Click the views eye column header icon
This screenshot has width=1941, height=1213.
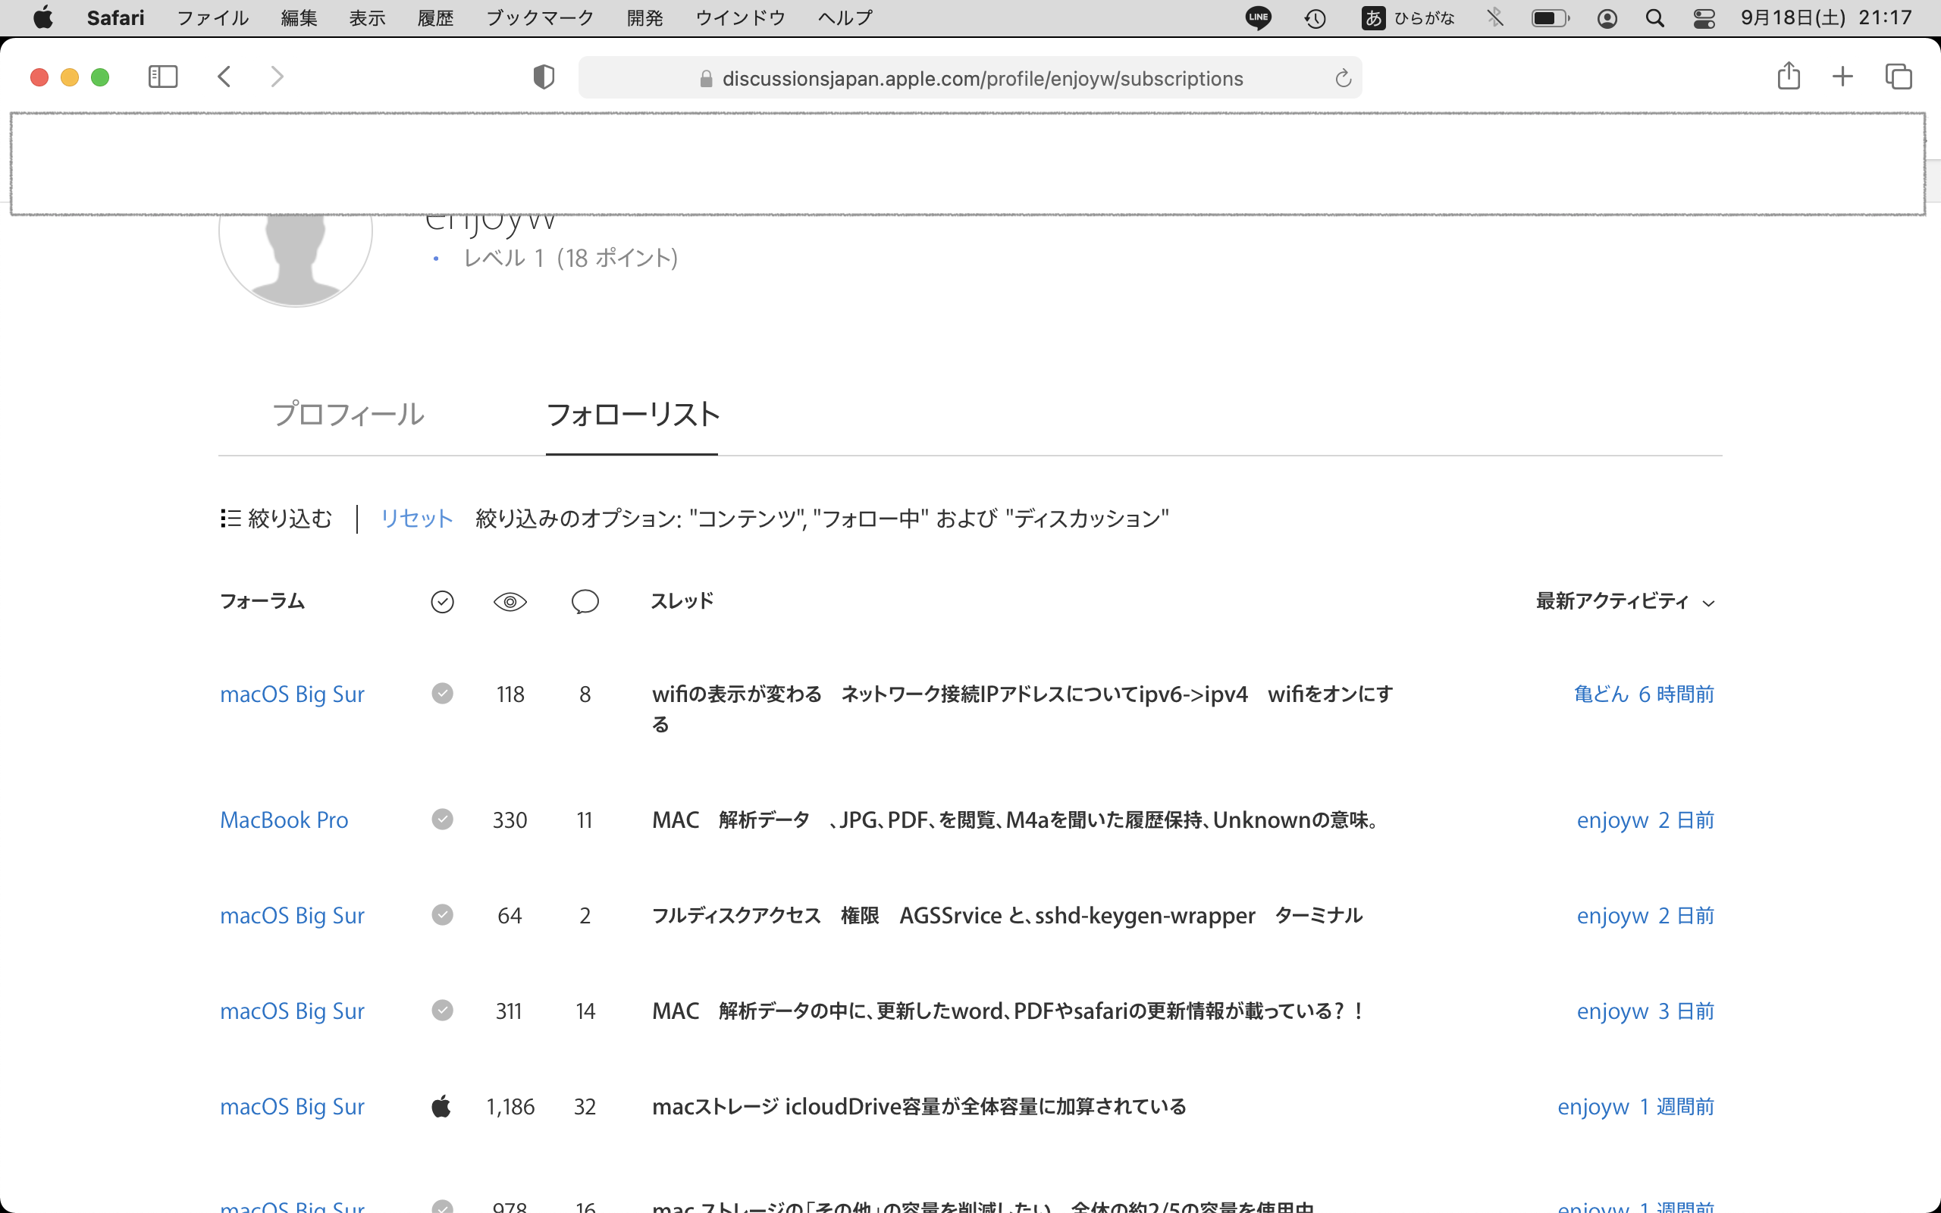coord(510,602)
